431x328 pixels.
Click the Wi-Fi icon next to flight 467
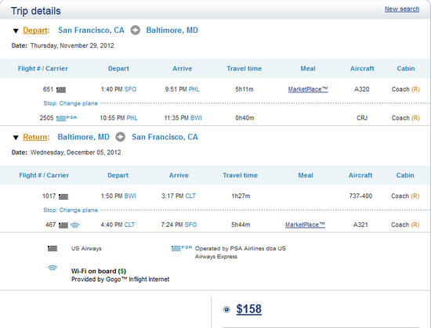(x=74, y=225)
